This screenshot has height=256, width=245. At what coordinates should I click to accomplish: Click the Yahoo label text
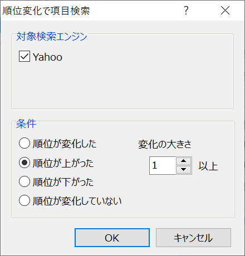point(47,57)
